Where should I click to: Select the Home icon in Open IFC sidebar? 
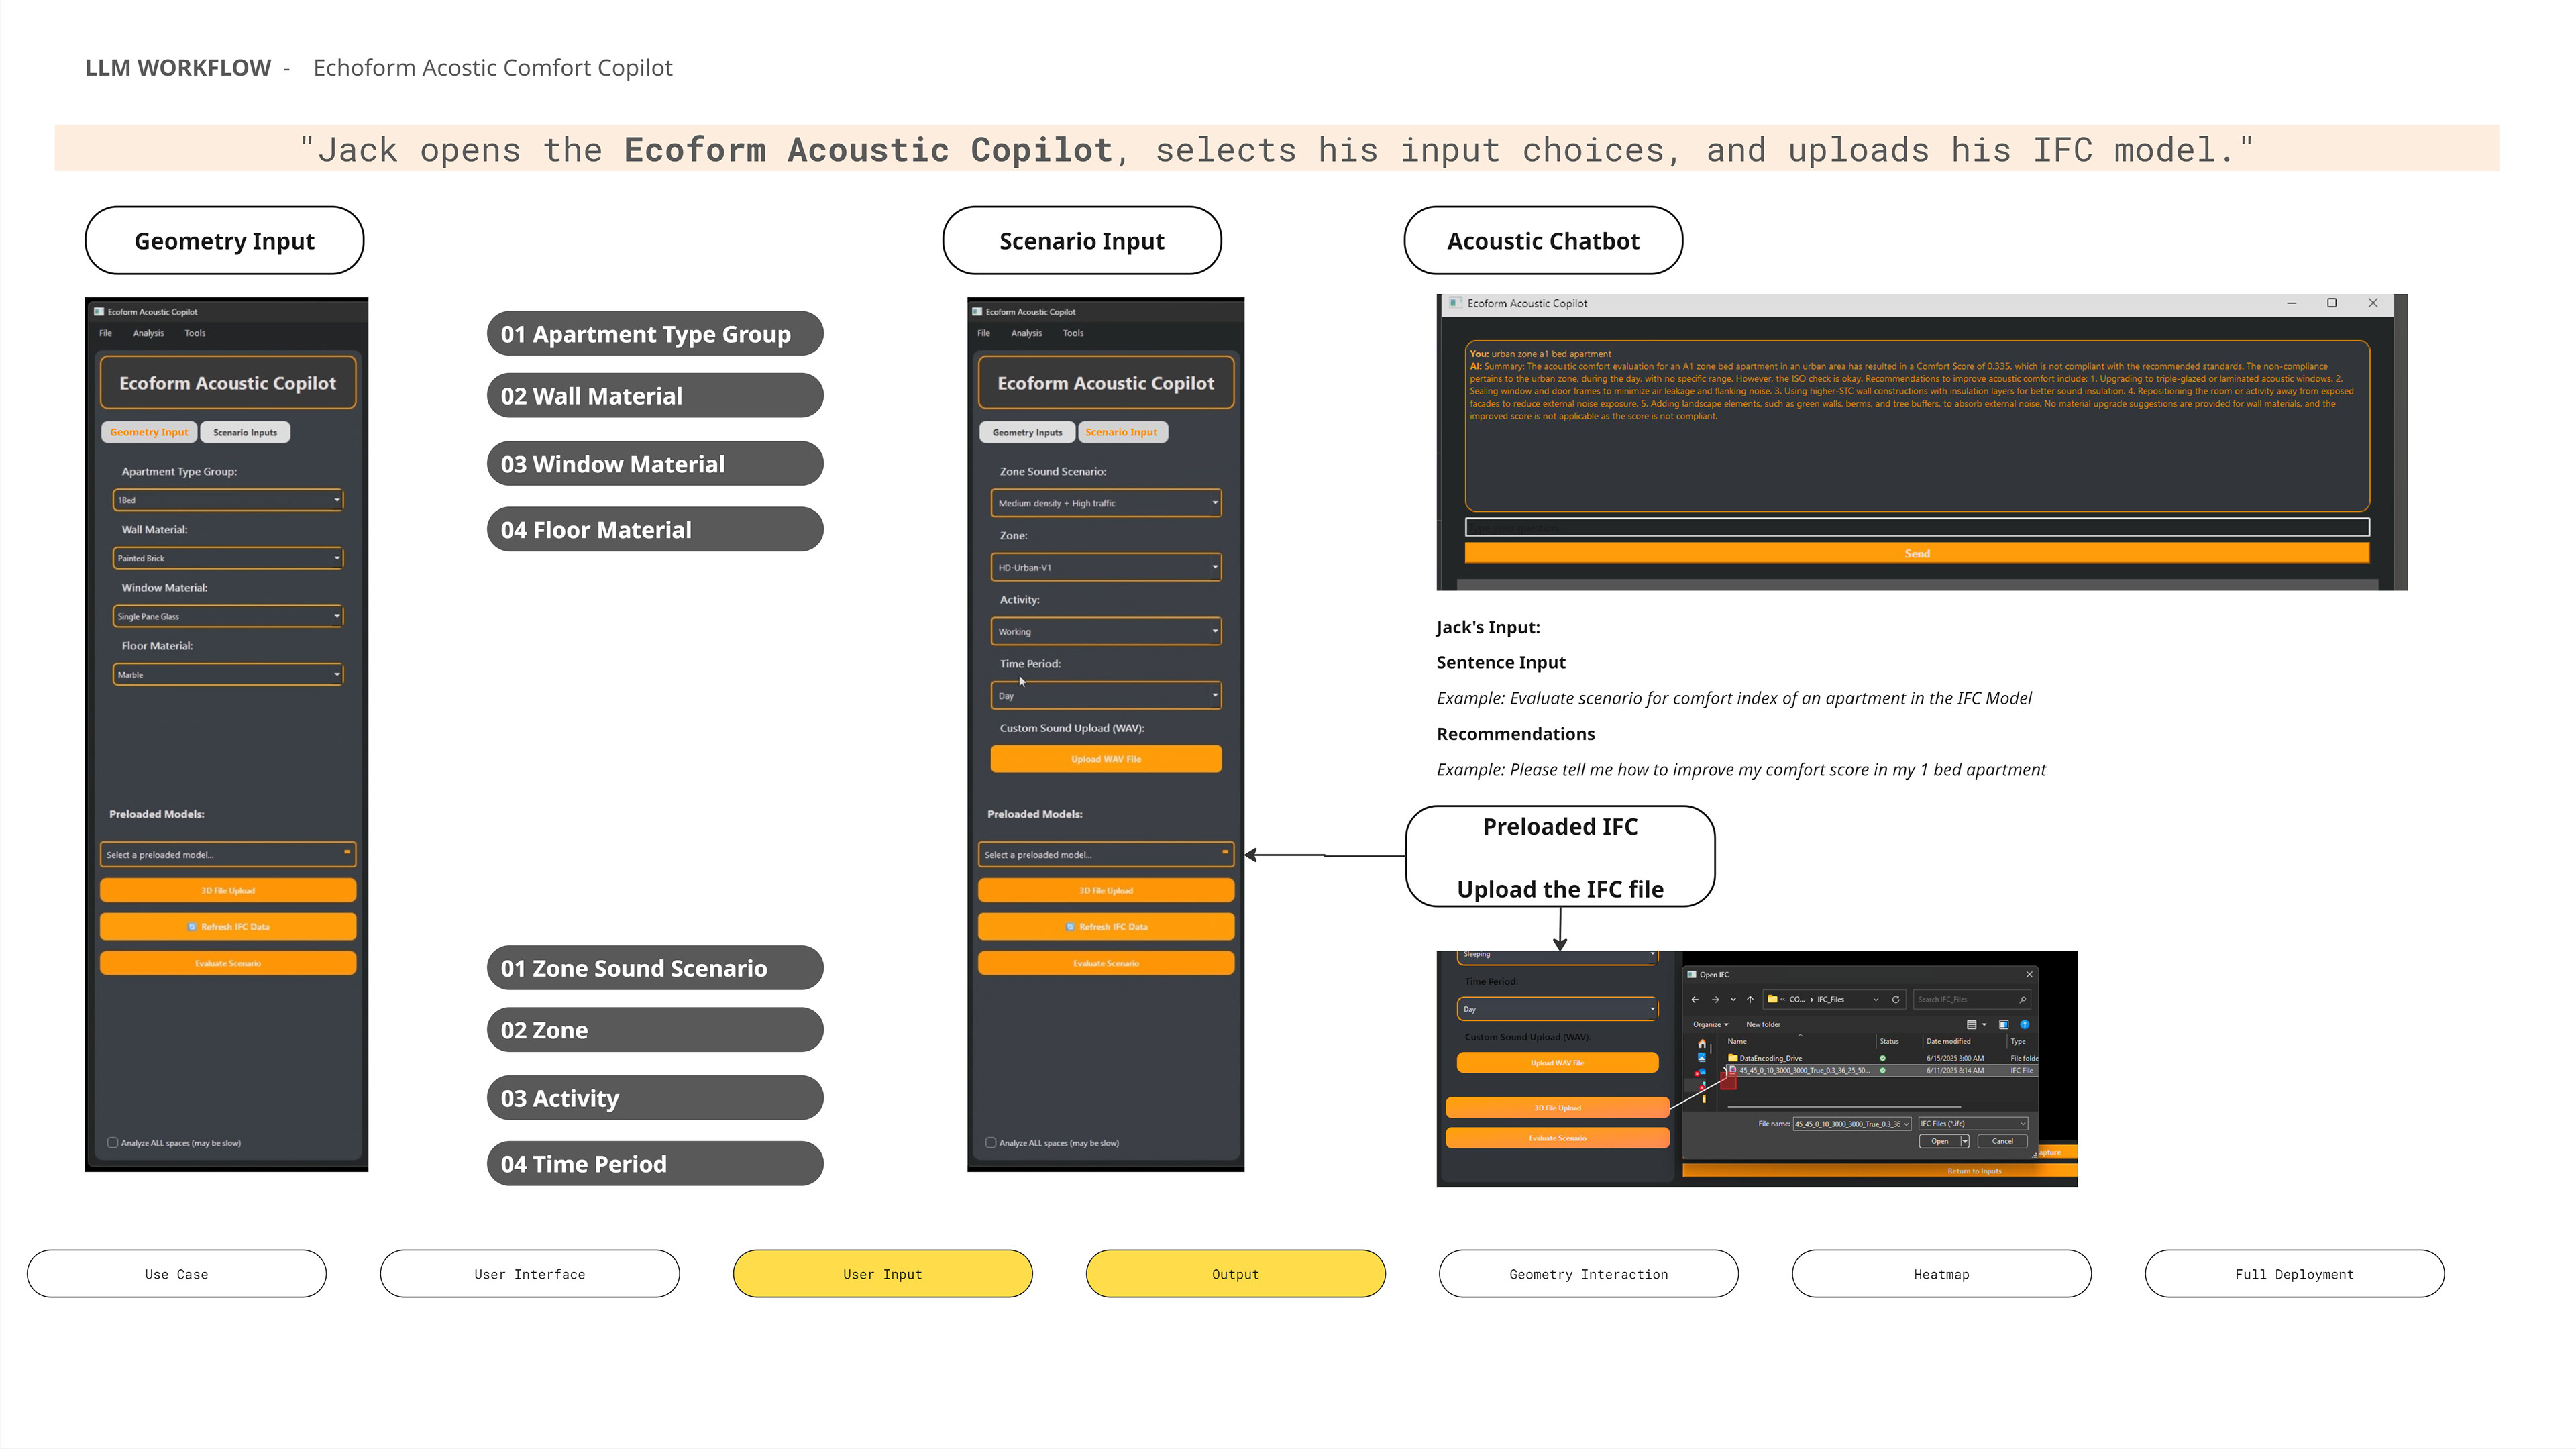click(1702, 1043)
